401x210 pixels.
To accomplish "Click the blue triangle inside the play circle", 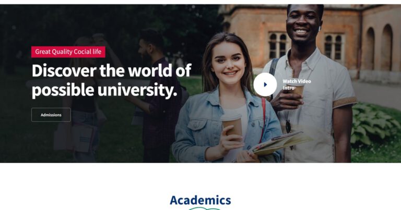I will point(265,84).
